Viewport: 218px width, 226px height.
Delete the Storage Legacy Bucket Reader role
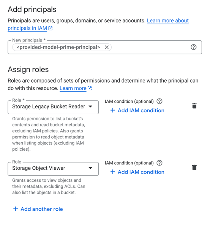pos(194,106)
